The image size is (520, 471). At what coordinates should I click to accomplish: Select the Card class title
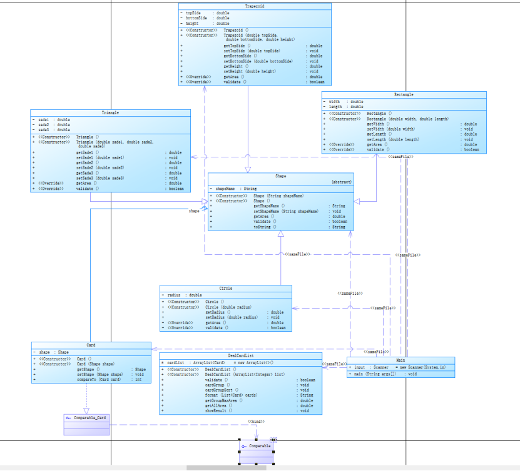point(91,345)
